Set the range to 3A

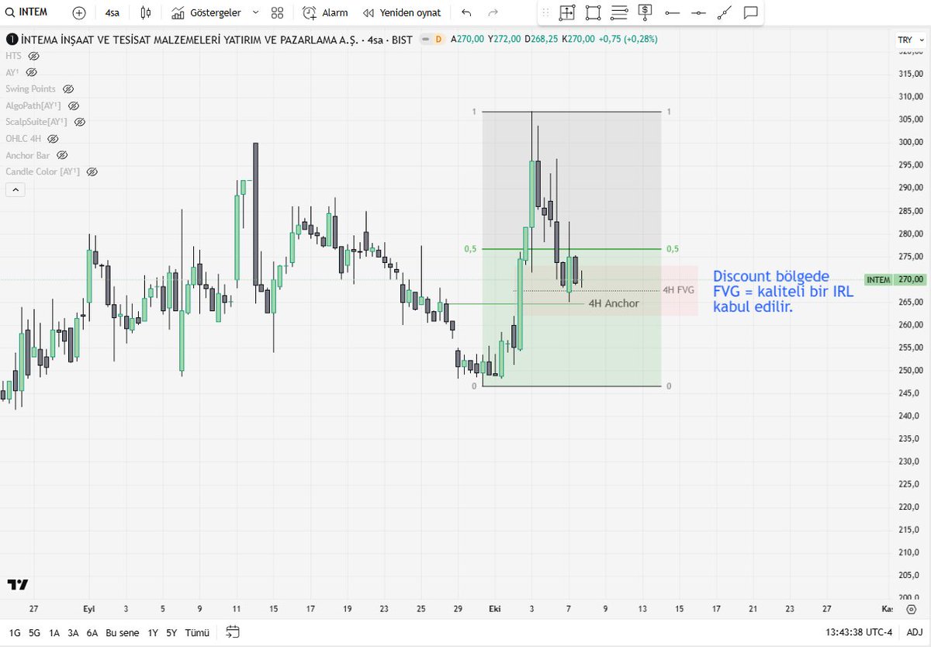click(x=73, y=632)
